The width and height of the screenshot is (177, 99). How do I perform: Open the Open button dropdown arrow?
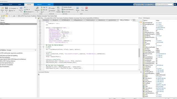(x=2, y=12)
